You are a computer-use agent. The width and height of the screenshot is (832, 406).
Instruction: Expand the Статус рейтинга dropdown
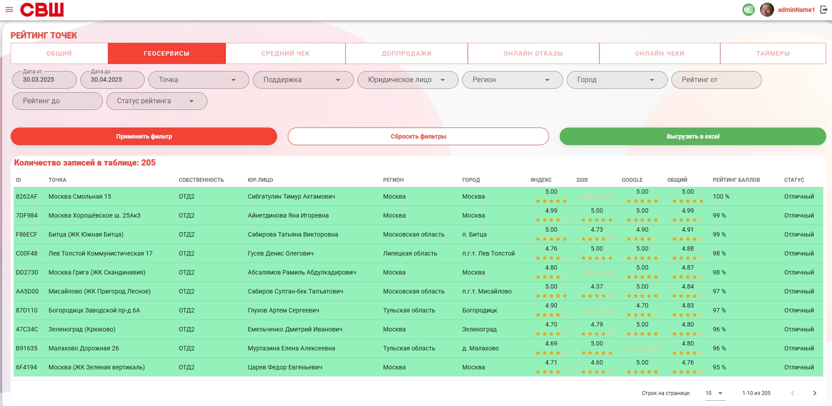pos(157,101)
